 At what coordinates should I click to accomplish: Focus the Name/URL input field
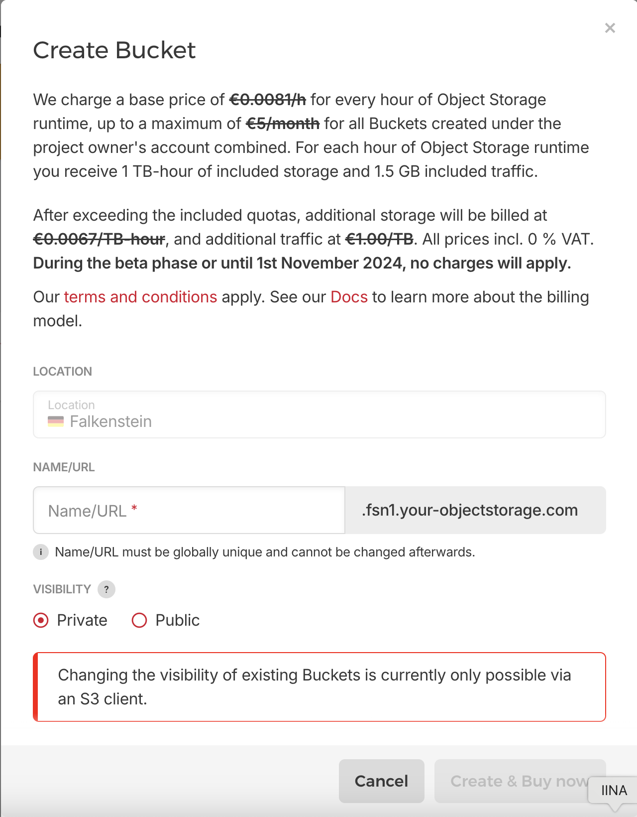(x=189, y=510)
